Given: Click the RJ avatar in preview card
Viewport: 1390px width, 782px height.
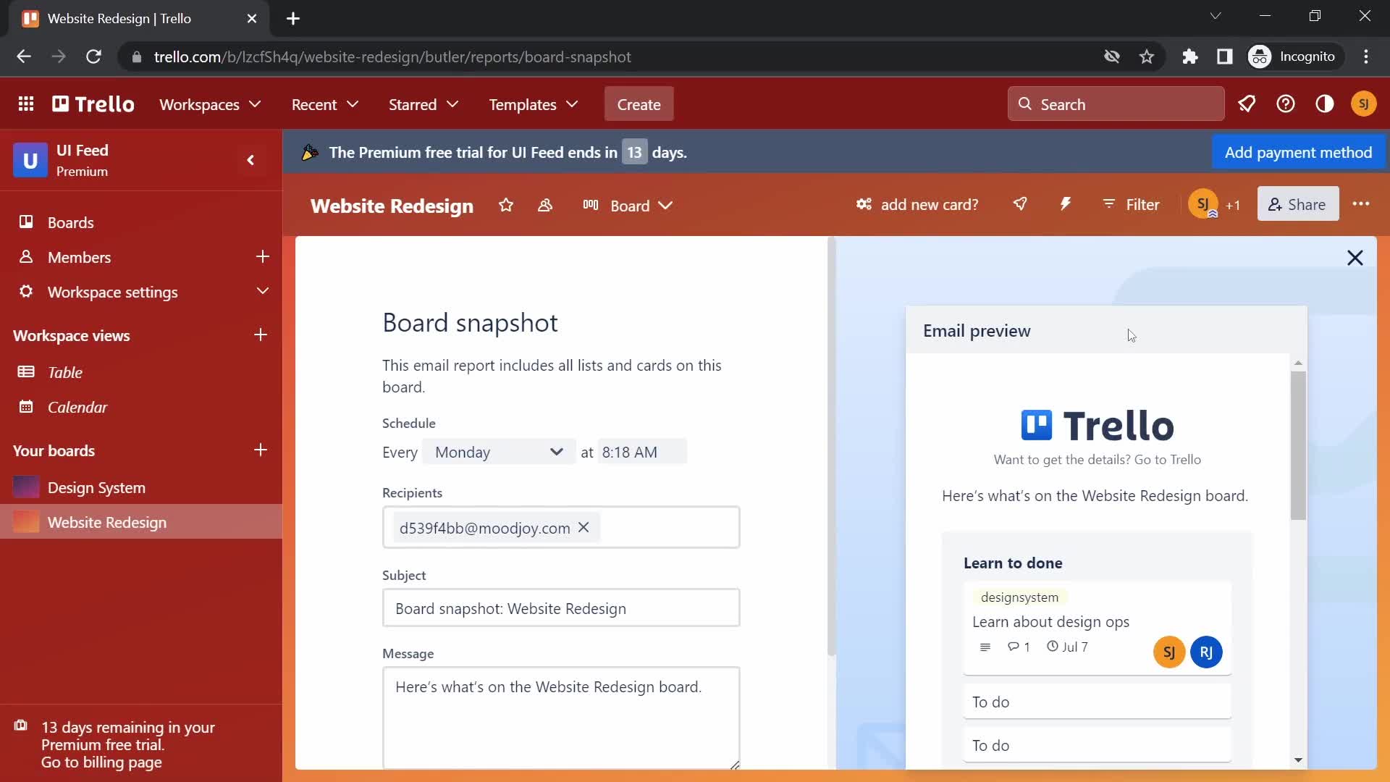Looking at the screenshot, I should 1206,652.
